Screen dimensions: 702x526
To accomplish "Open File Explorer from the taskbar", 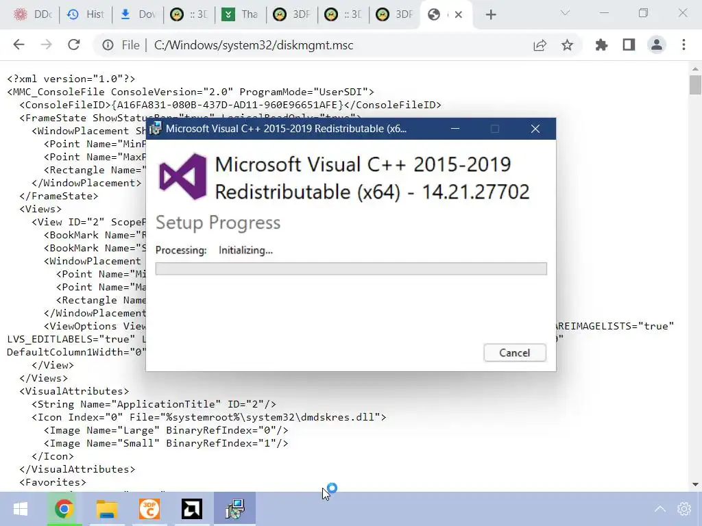I will [107, 509].
